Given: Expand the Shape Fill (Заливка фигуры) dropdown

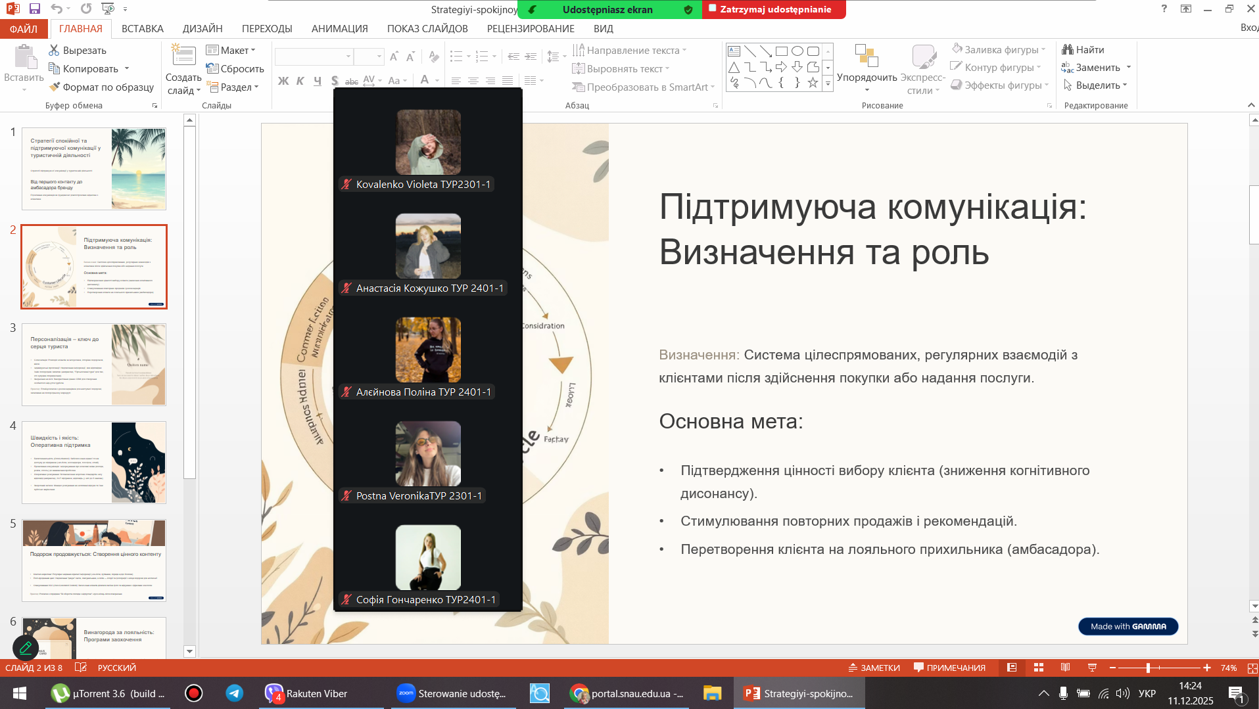Looking at the screenshot, I should coord(1043,49).
